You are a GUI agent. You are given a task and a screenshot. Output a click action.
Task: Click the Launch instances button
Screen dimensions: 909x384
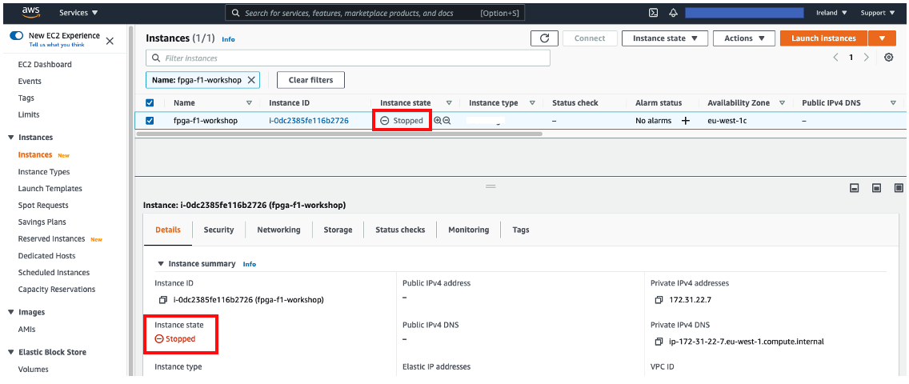tap(824, 38)
